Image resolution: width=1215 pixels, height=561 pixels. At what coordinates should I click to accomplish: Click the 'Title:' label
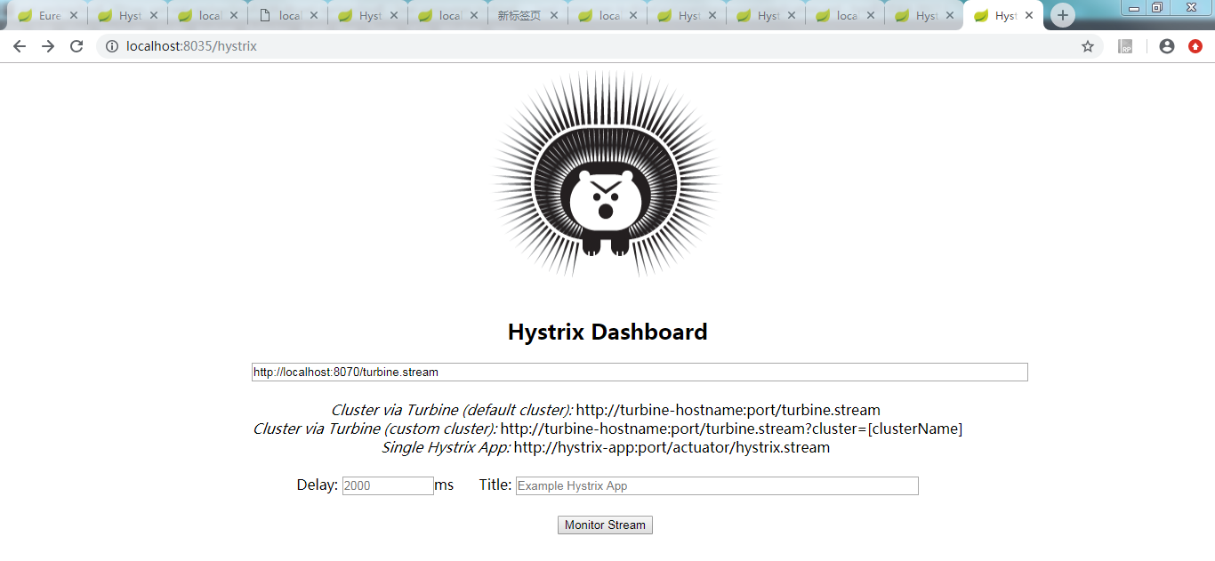[495, 485]
